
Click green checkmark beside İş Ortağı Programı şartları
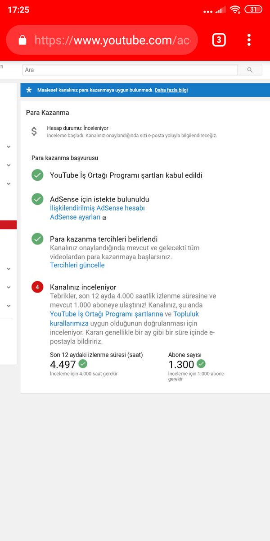[x=37, y=175]
